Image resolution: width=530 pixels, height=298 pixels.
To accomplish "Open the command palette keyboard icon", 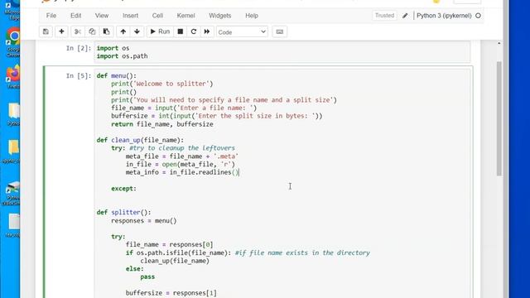I will coord(280,31).
